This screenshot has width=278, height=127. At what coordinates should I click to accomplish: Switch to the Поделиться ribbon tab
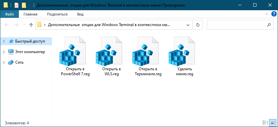coord(57,14)
